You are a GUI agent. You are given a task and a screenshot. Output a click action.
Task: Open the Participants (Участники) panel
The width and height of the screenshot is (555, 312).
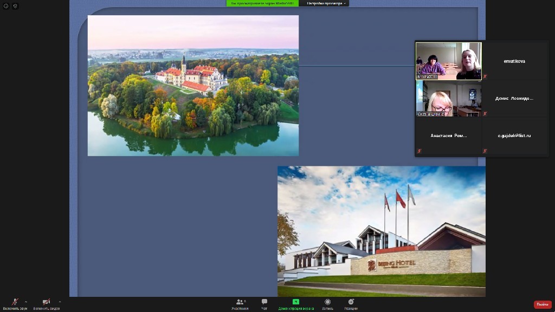pyautogui.click(x=240, y=302)
